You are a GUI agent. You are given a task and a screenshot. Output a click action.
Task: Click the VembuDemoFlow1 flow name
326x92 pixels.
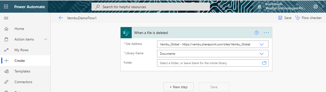point(82,18)
